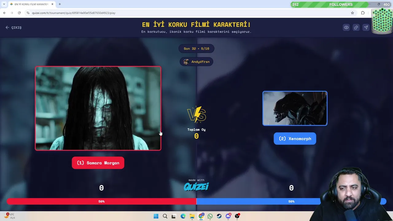Click the subtitle En korkutucu, ikonik korku text
This screenshot has height=221, width=393.
coord(196,32)
